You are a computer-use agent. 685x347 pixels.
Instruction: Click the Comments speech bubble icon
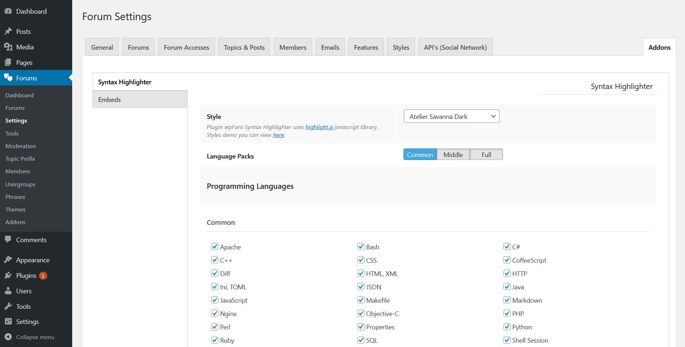coord(8,240)
